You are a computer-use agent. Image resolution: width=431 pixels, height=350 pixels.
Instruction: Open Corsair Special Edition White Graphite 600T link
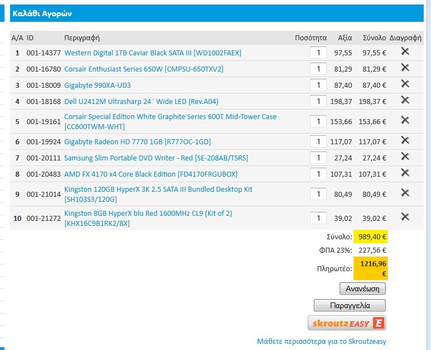170,121
